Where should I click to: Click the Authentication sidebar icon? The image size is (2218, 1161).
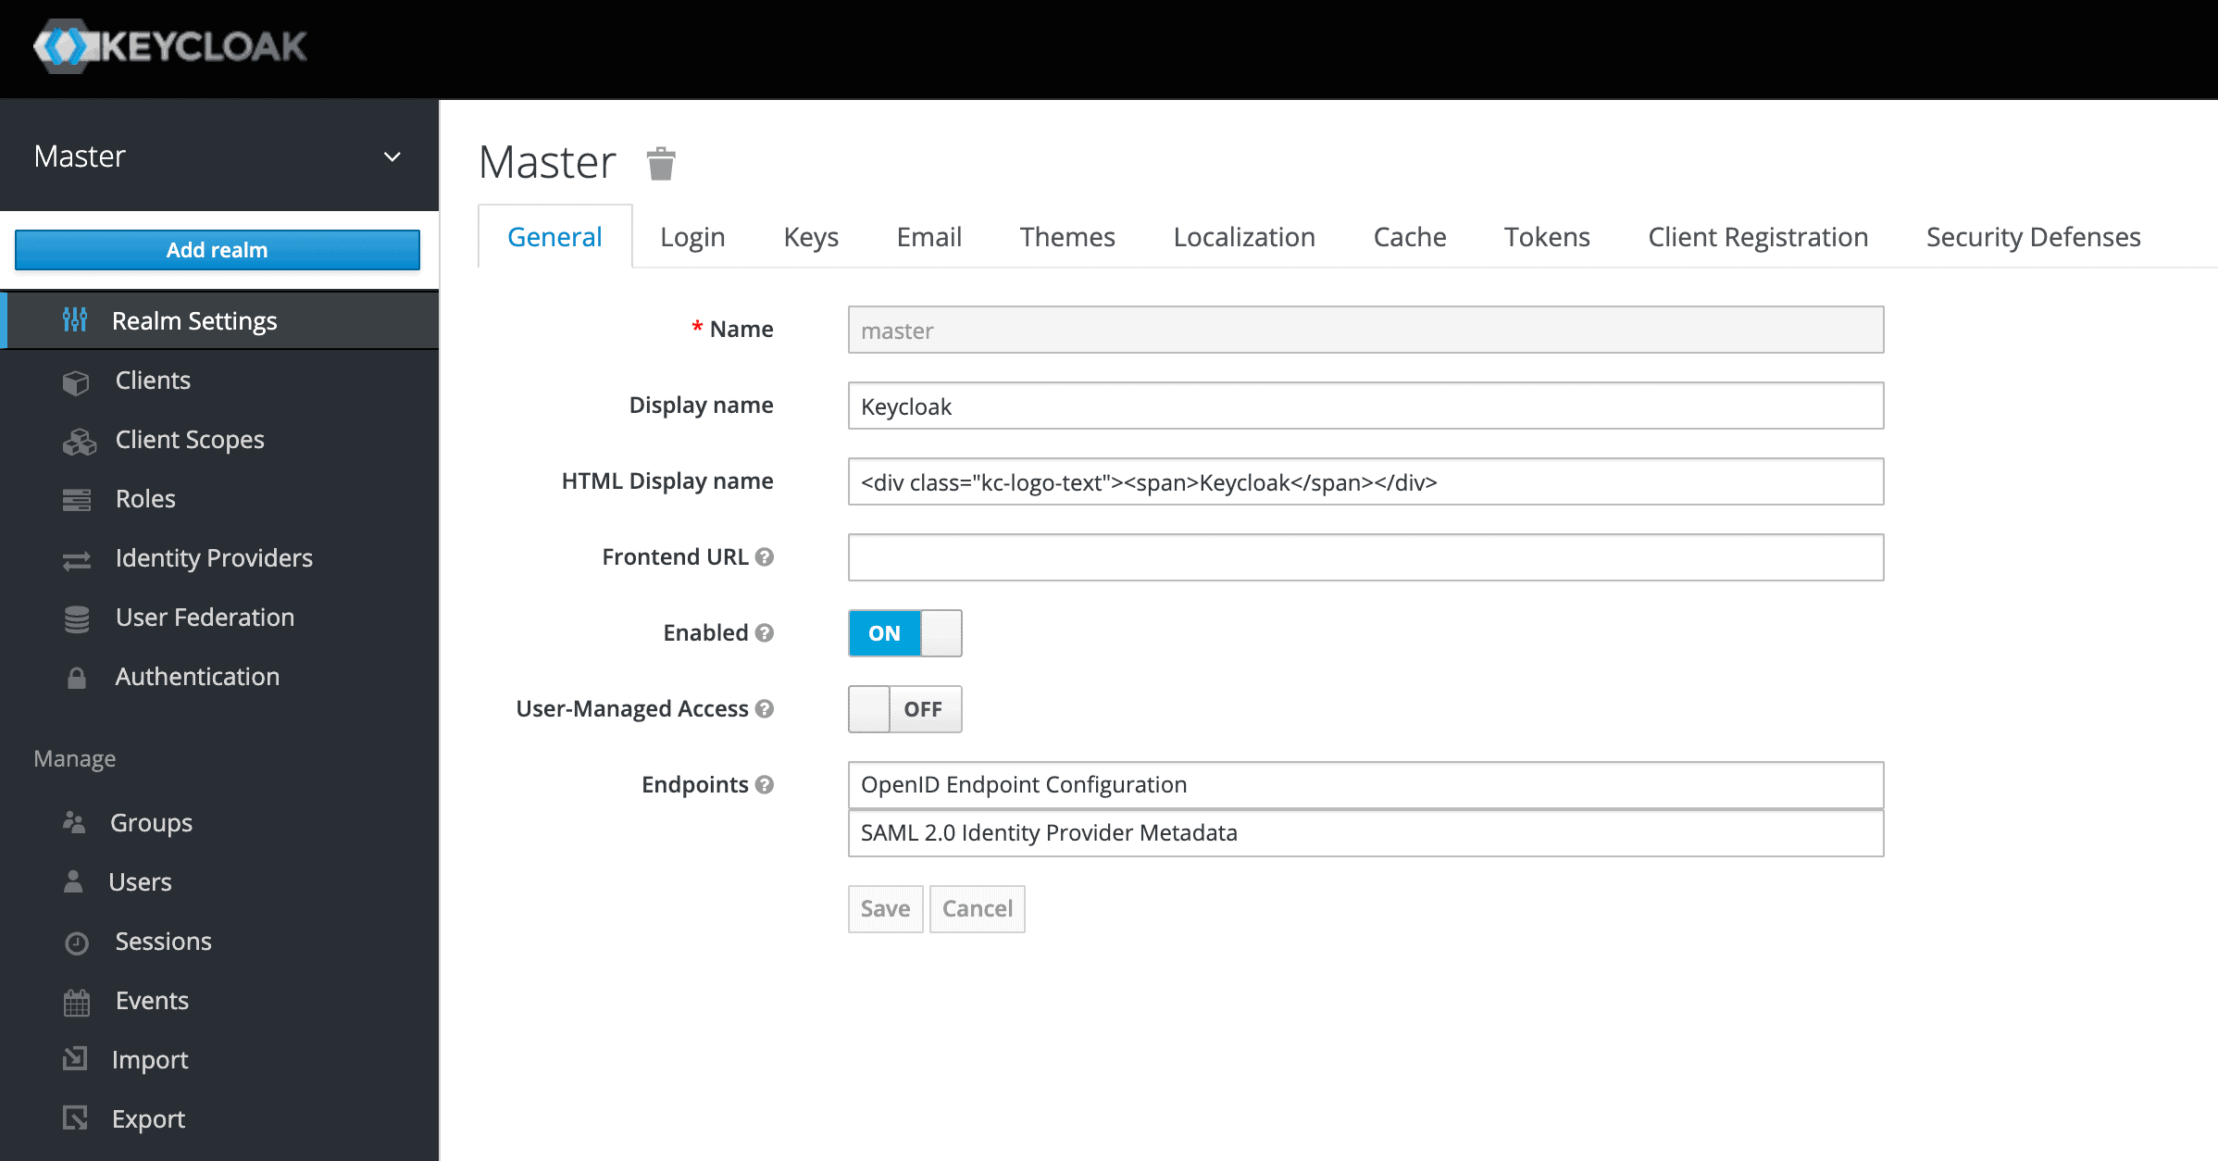[x=80, y=677]
